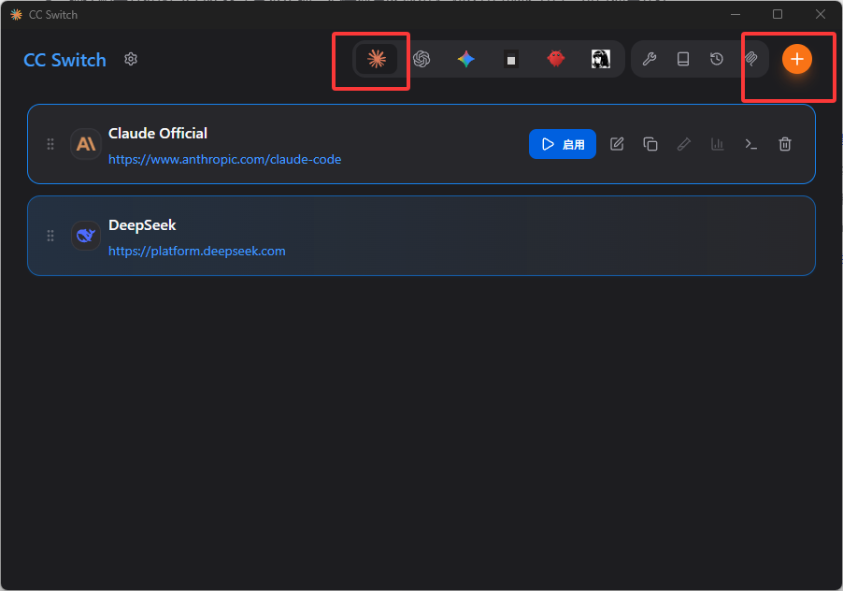This screenshot has height=591, width=843.
Task: Click the paperclip icon in toolbar
Action: click(751, 59)
